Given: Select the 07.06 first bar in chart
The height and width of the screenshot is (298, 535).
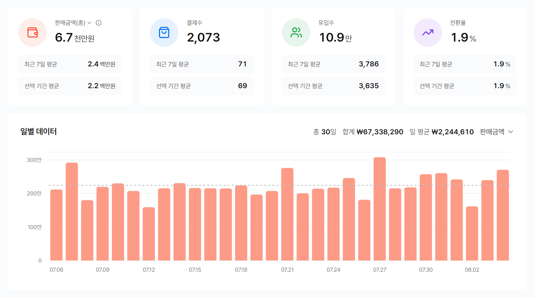Looking at the screenshot, I should 56,225.
